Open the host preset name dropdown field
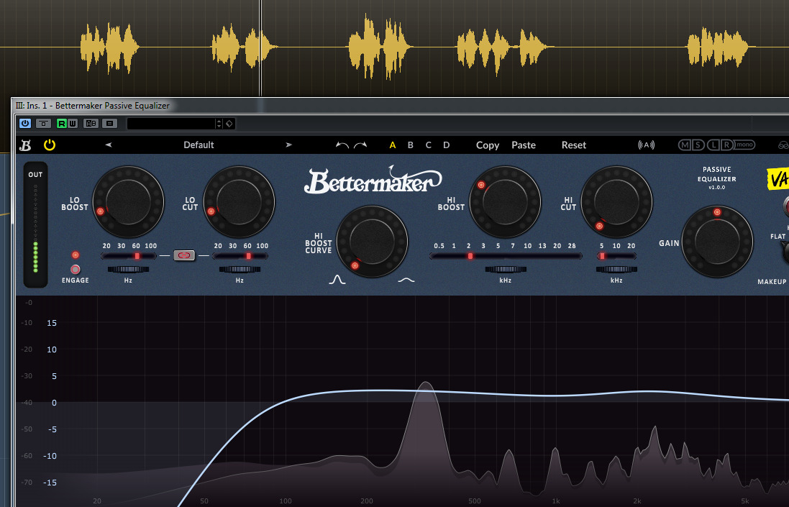Viewport: 789px width, 507px height. [170, 123]
